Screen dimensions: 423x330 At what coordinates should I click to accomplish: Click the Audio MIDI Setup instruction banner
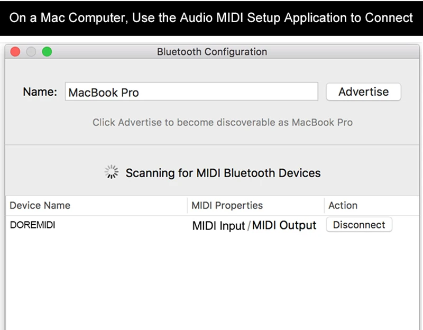pos(212,17)
